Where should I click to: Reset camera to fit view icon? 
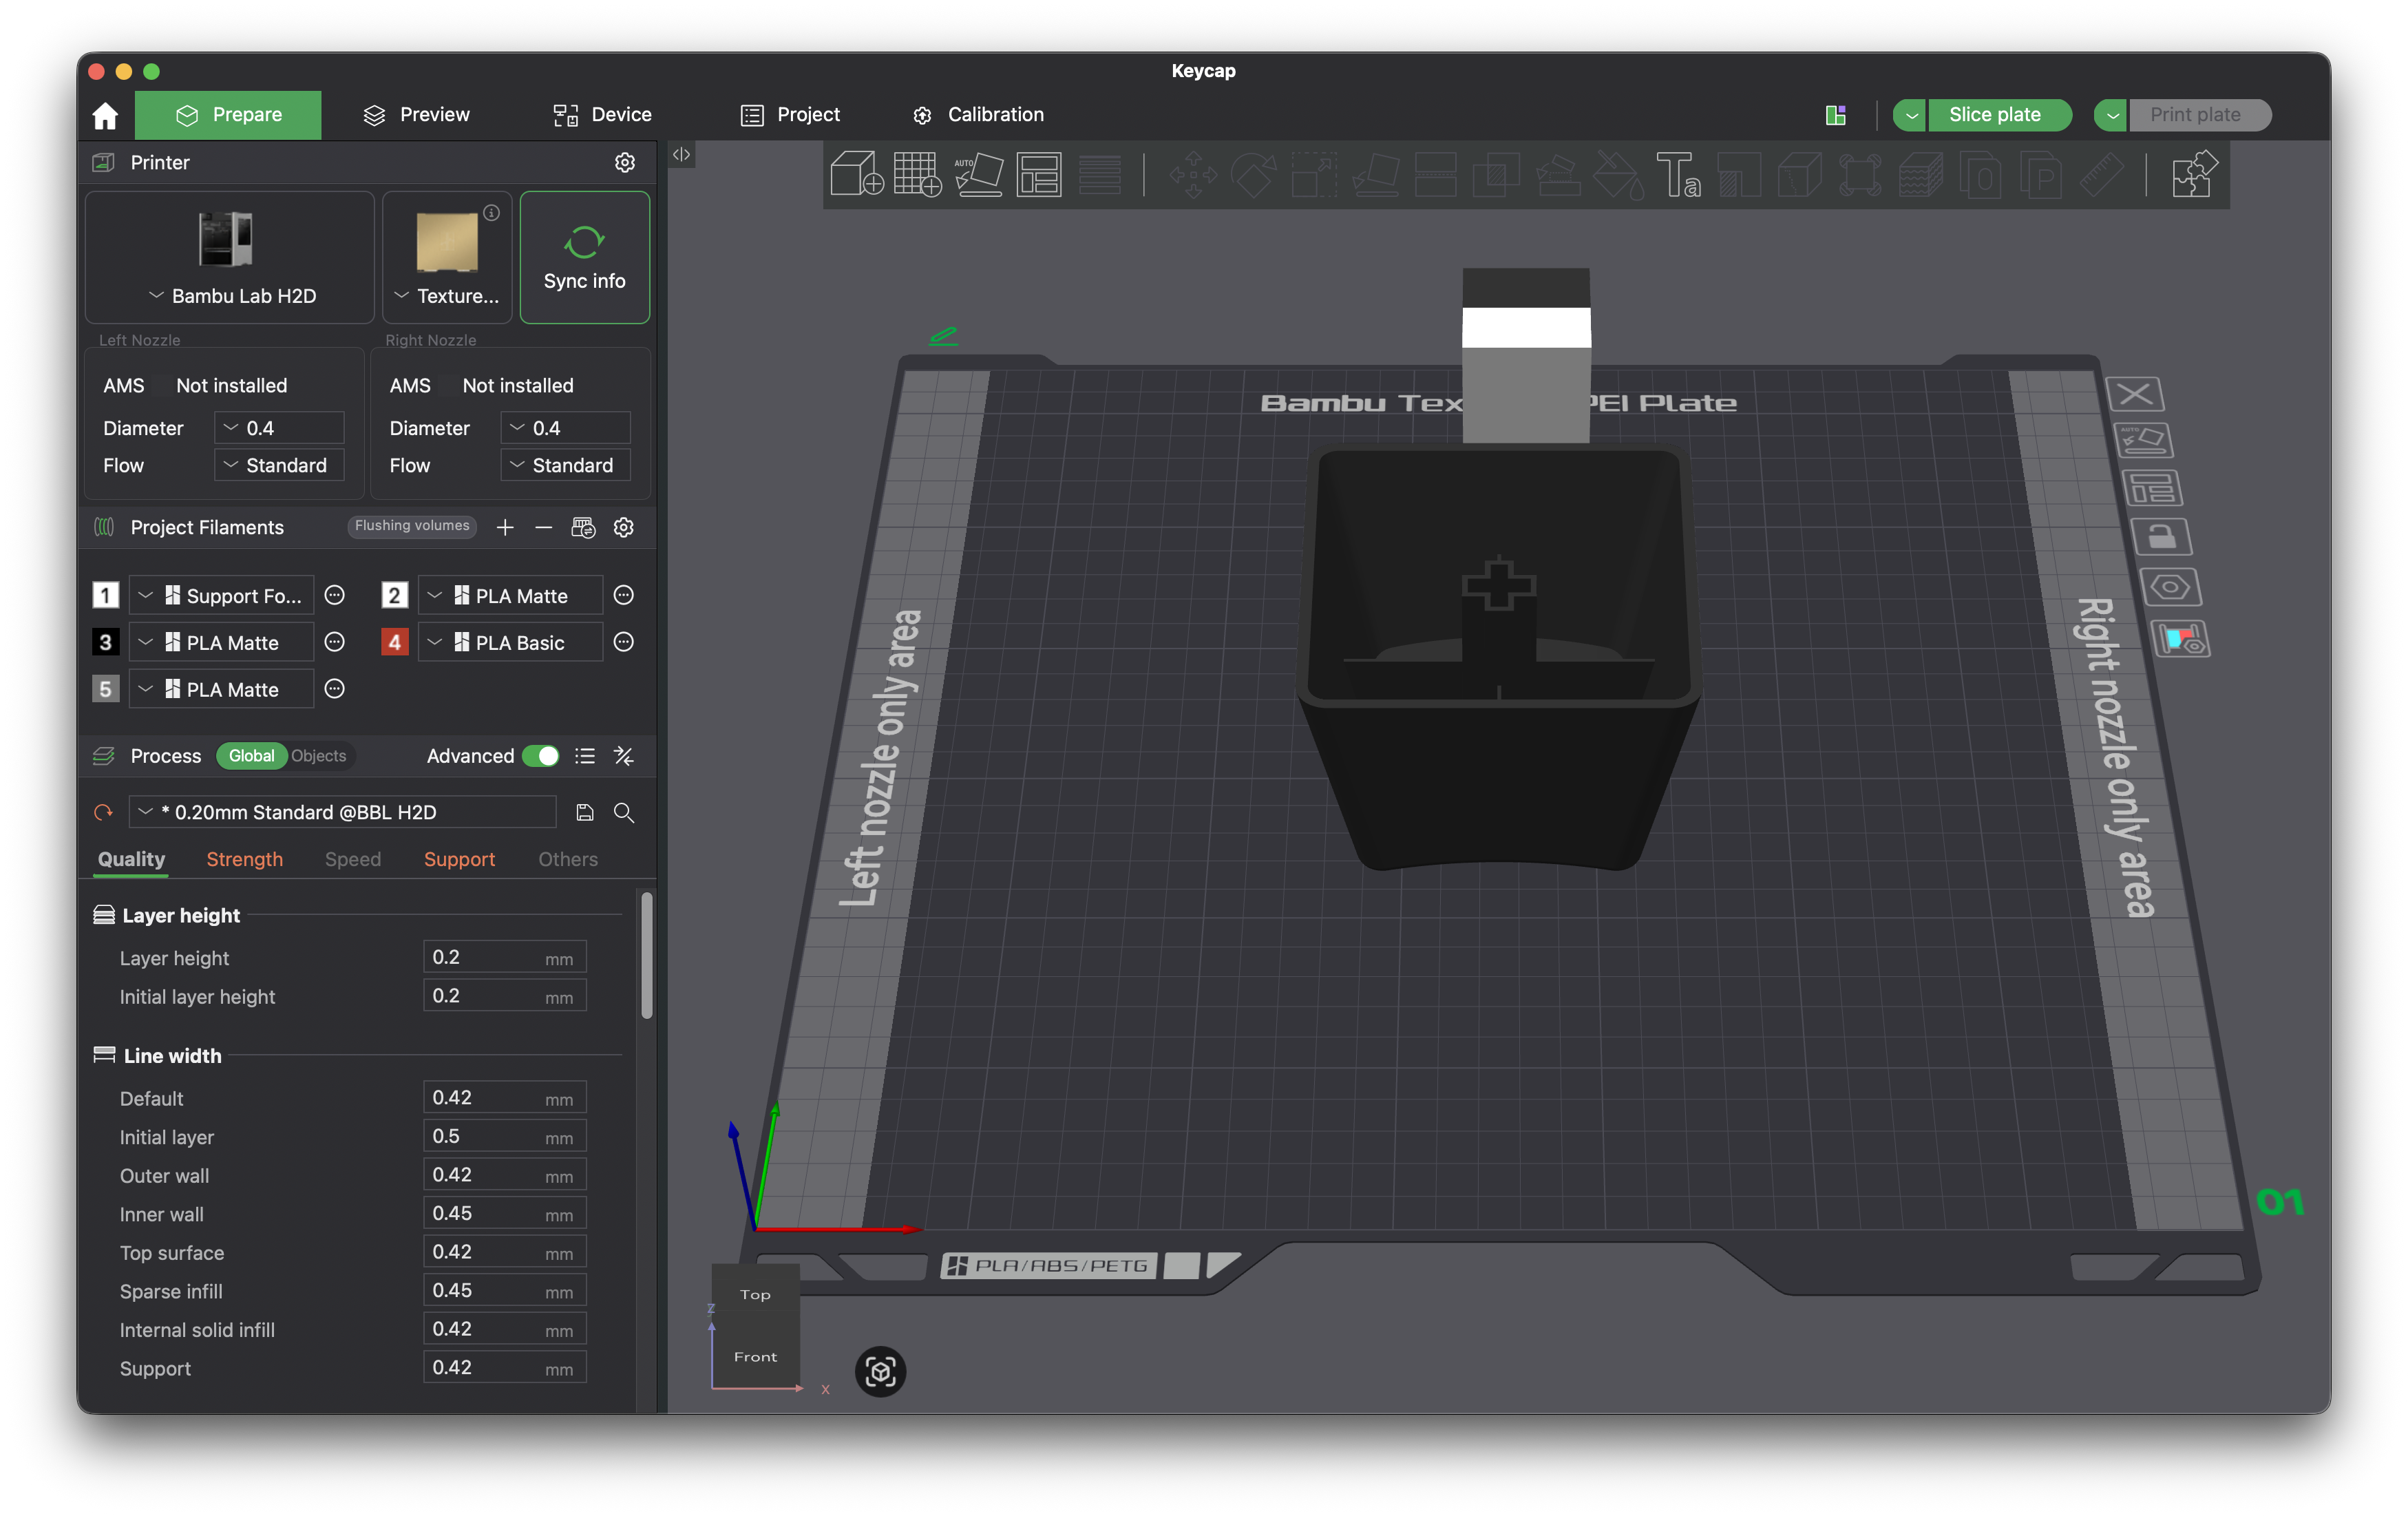(x=880, y=1371)
